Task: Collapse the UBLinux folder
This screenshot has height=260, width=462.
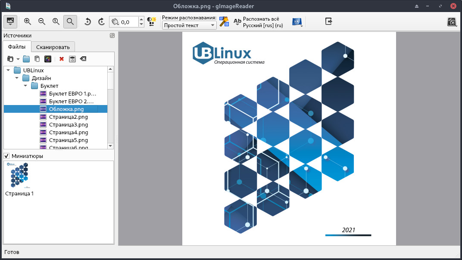Action: pyautogui.click(x=8, y=70)
